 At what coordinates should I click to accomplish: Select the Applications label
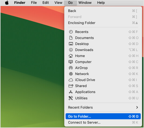[85, 92]
